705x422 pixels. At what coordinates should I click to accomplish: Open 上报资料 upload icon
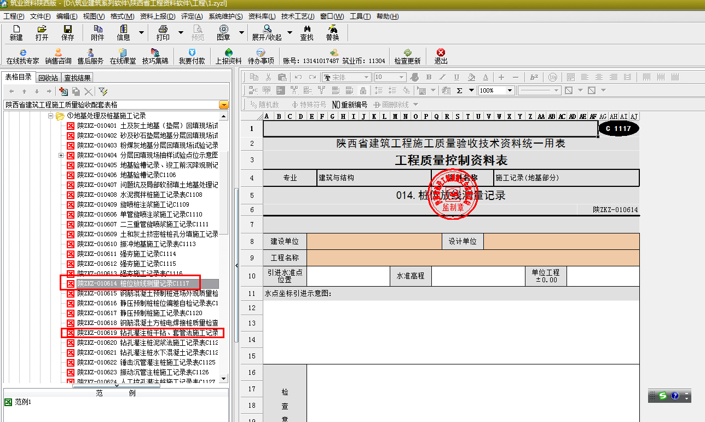coord(228,56)
